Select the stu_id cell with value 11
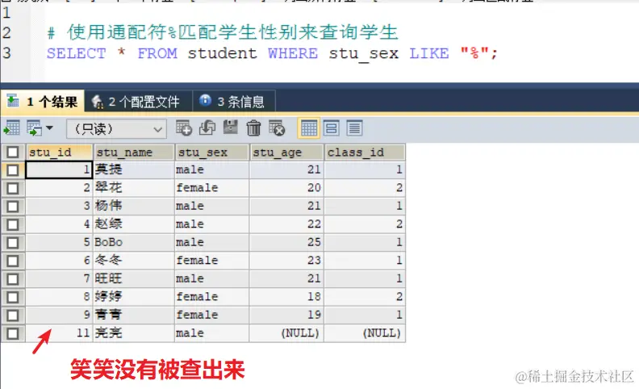The width and height of the screenshot is (639, 389). point(60,333)
